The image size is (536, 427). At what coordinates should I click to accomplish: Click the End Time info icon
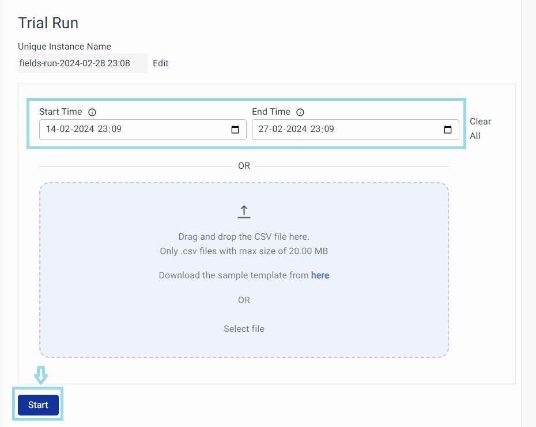click(300, 112)
